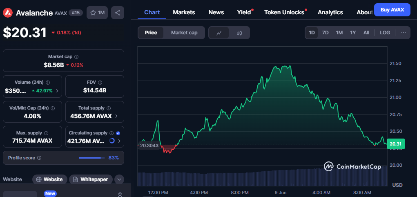
Task: Select Price chart mode
Action: click(151, 33)
